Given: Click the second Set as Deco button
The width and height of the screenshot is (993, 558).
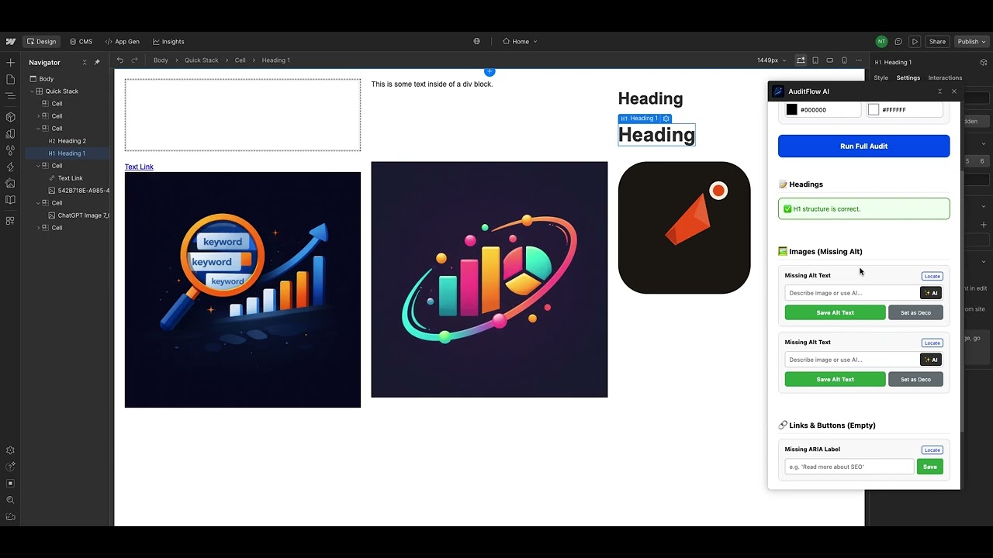Looking at the screenshot, I should (x=915, y=379).
